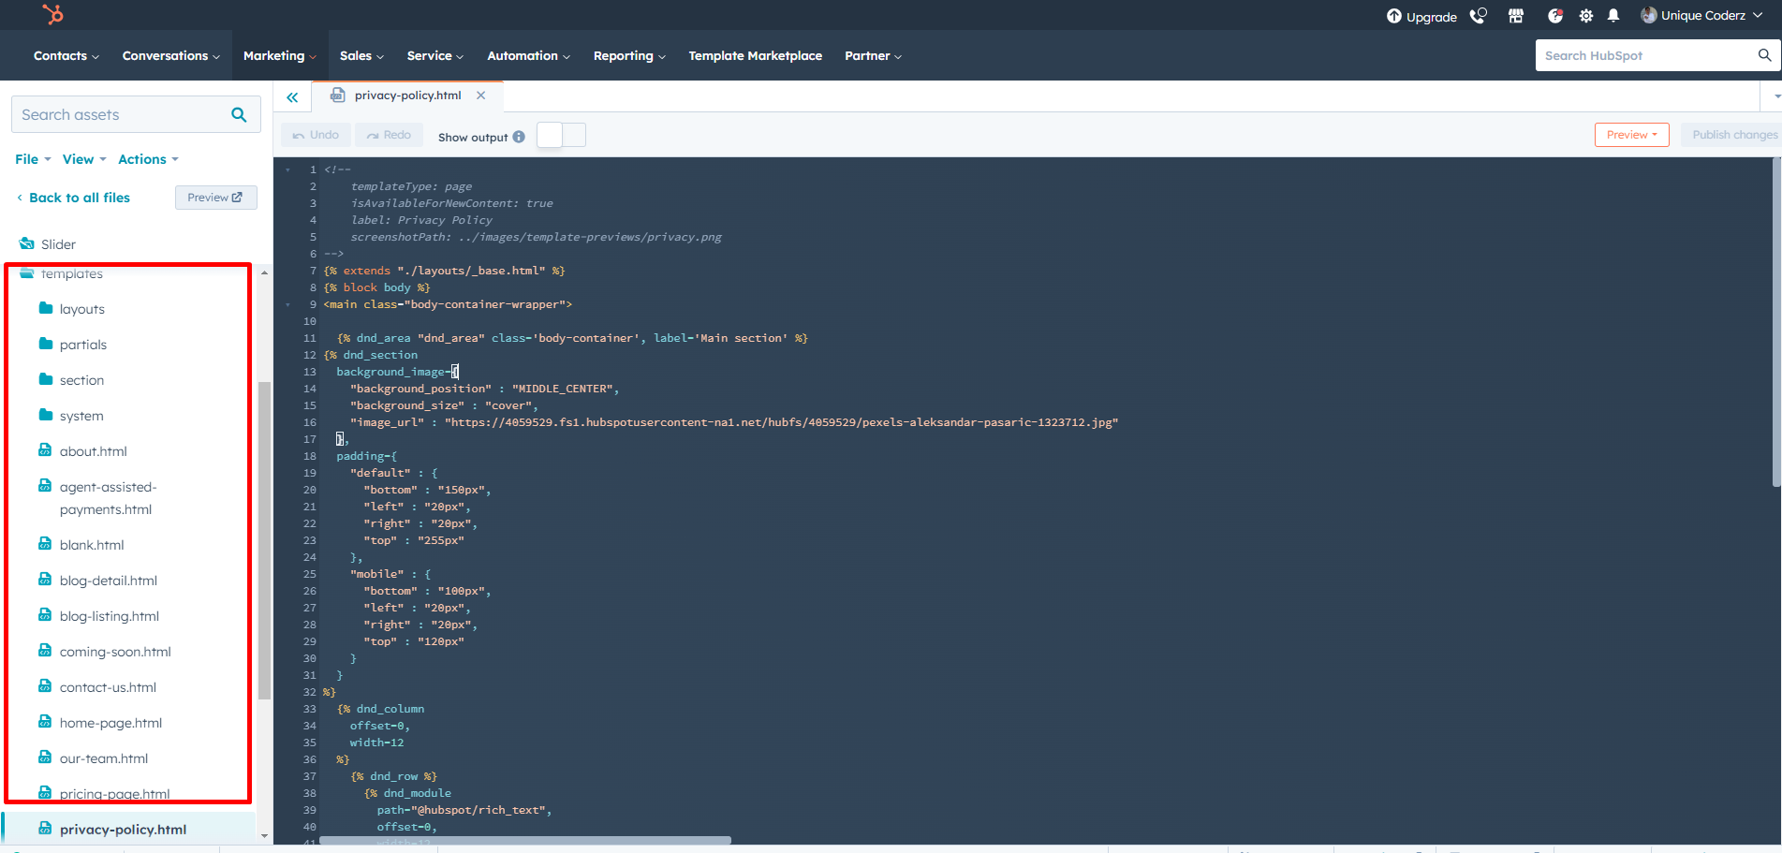Click the Show output info icon

pyautogui.click(x=519, y=137)
